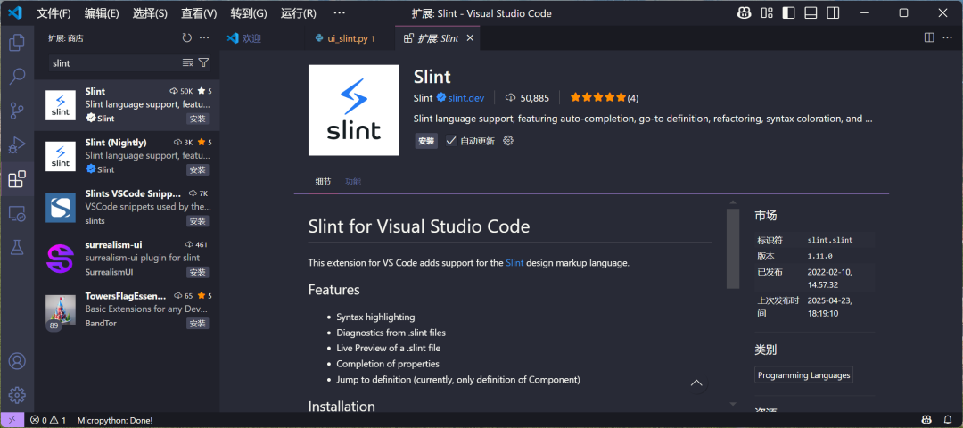Open the 运行(R) menu
The image size is (963, 428).
click(299, 12)
